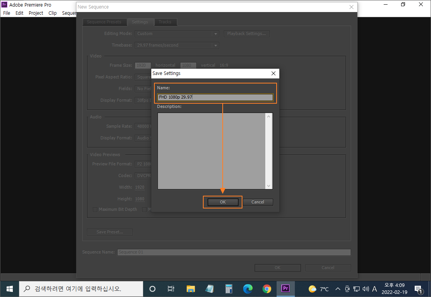The image size is (431, 297).
Task: Open the Editing Mode dropdown
Action: pyautogui.click(x=177, y=33)
